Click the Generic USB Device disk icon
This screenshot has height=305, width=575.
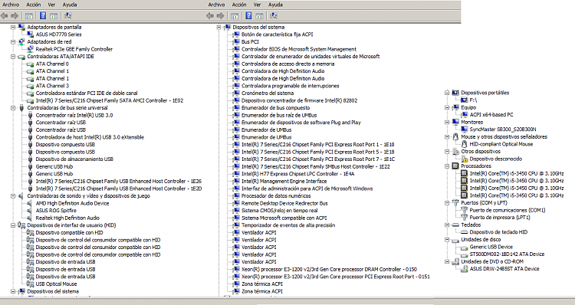point(465,247)
